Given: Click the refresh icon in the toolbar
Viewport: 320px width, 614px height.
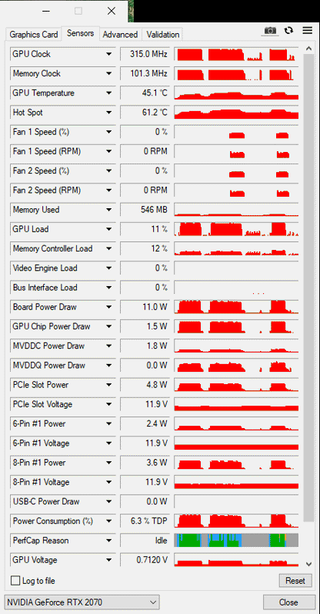Looking at the screenshot, I should pyautogui.click(x=288, y=31).
